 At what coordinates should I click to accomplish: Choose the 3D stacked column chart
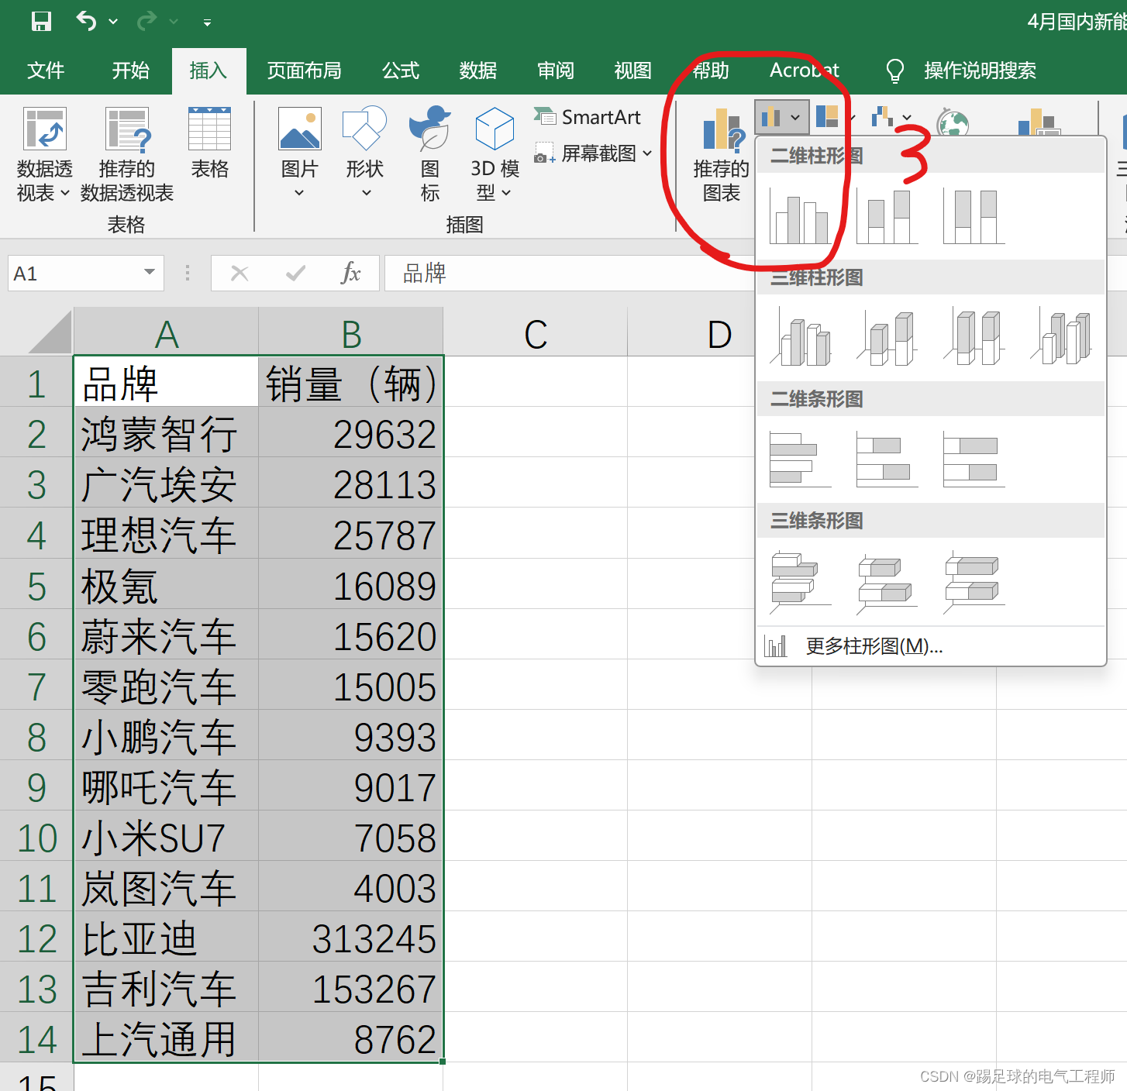click(x=887, y=337)
